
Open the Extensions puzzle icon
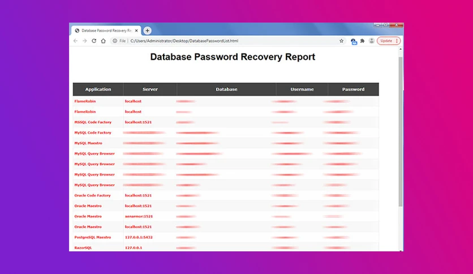(x=363, y=41)
